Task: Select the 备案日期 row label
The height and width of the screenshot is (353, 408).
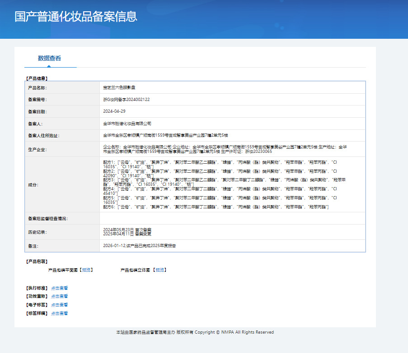Action: (x=38, y=112)
